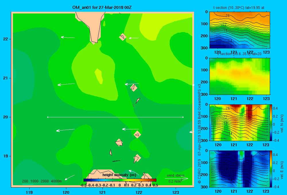Click the '-0.5' value on height anomaly scale
Viewport: 287px width, 195px height.
tap(83, 185)
